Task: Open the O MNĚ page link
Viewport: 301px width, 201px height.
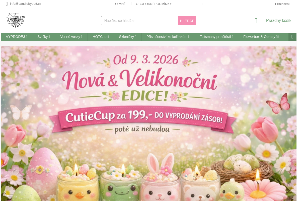Action: pyautogui.click(x=120, y=4)
